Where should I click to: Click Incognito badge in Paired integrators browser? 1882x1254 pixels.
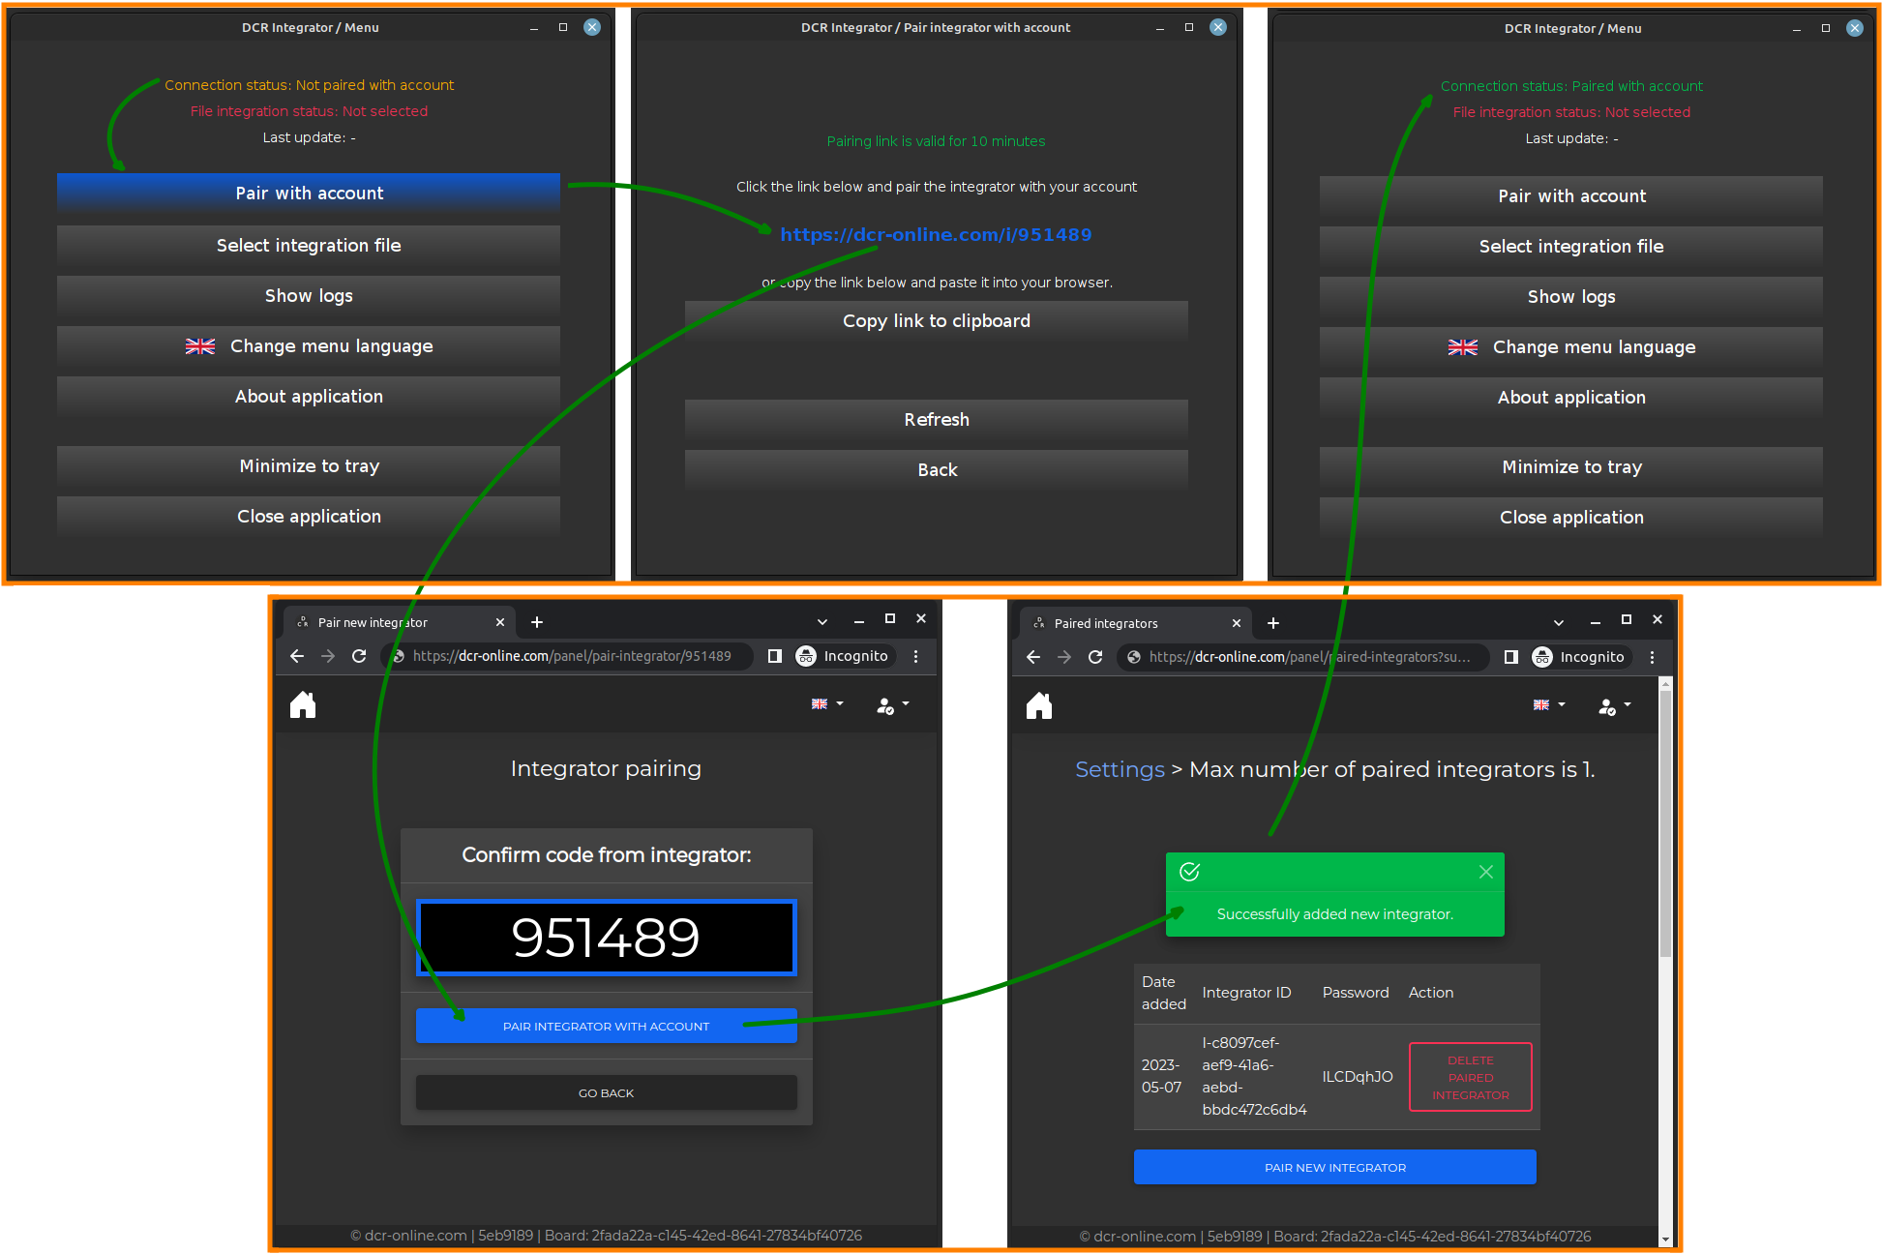[1579, 657]
